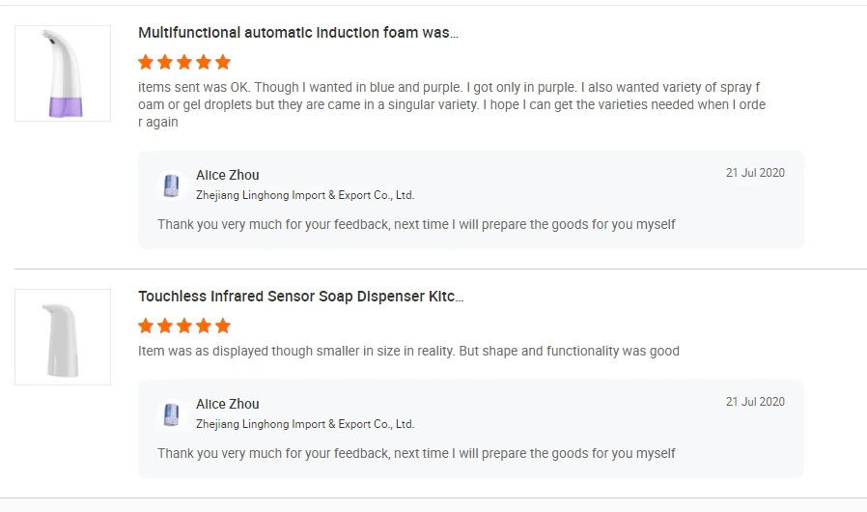The image size is (867, 512).
Task: Click fifth star of the Touchless Infrared review
Action: pyautogui.click(x=223, y=326)
